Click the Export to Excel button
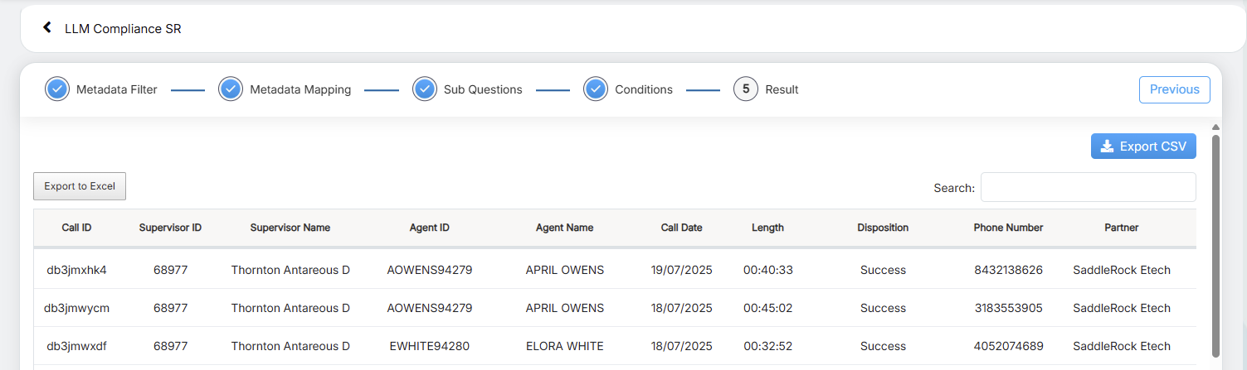 click(x=80, y=186)
